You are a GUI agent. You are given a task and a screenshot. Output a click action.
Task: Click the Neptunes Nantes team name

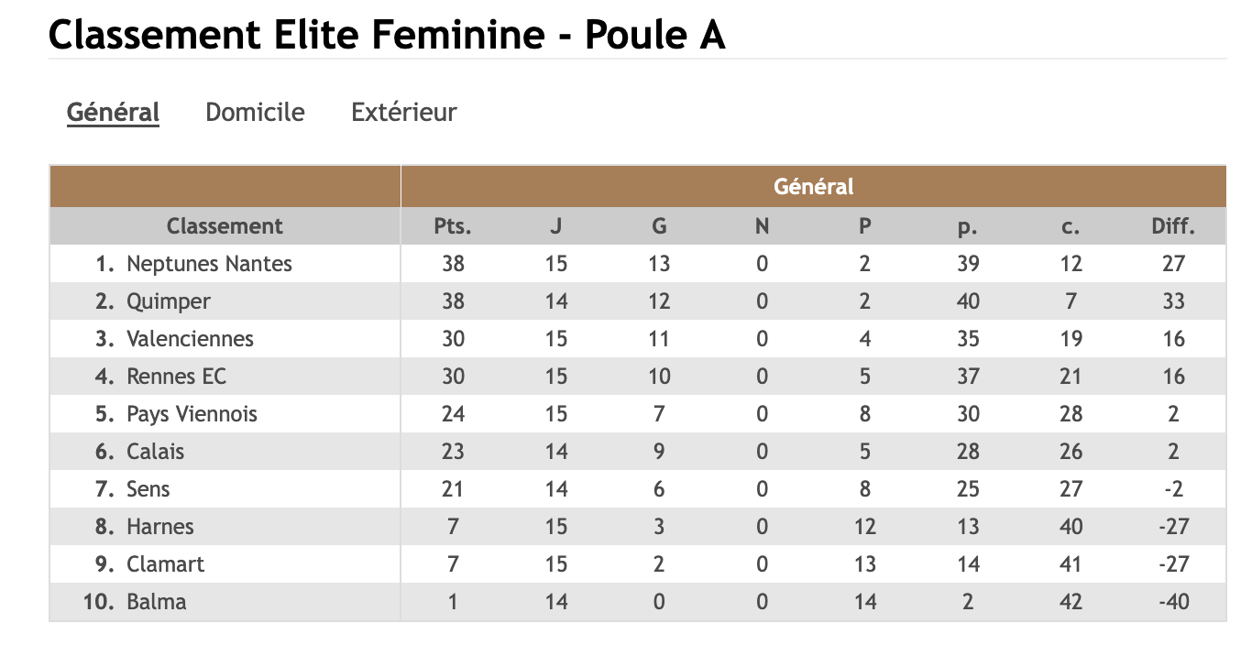(x=209, y=264)
